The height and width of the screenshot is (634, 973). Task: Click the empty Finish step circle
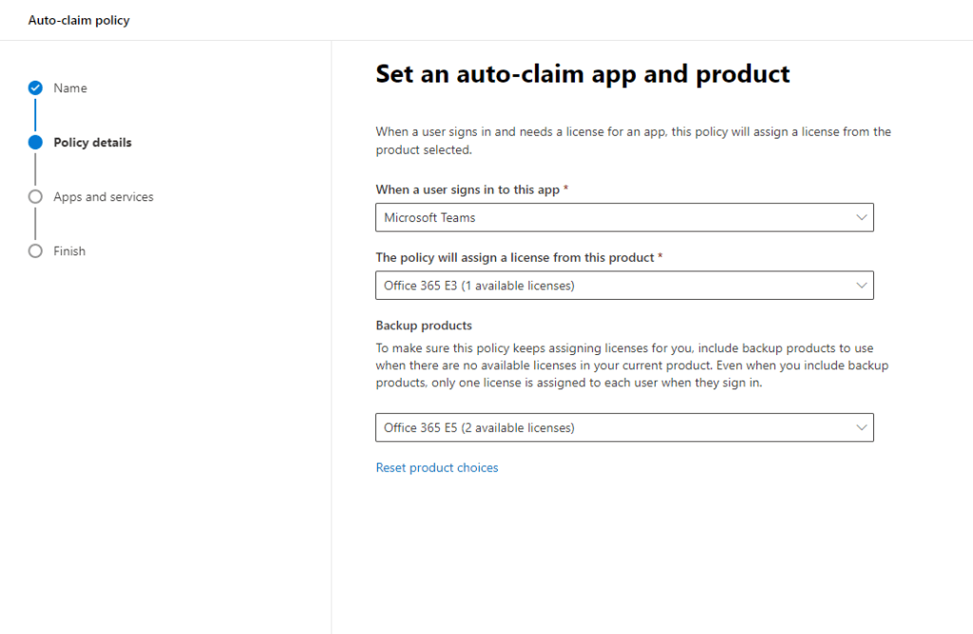[x=35, y=252]
